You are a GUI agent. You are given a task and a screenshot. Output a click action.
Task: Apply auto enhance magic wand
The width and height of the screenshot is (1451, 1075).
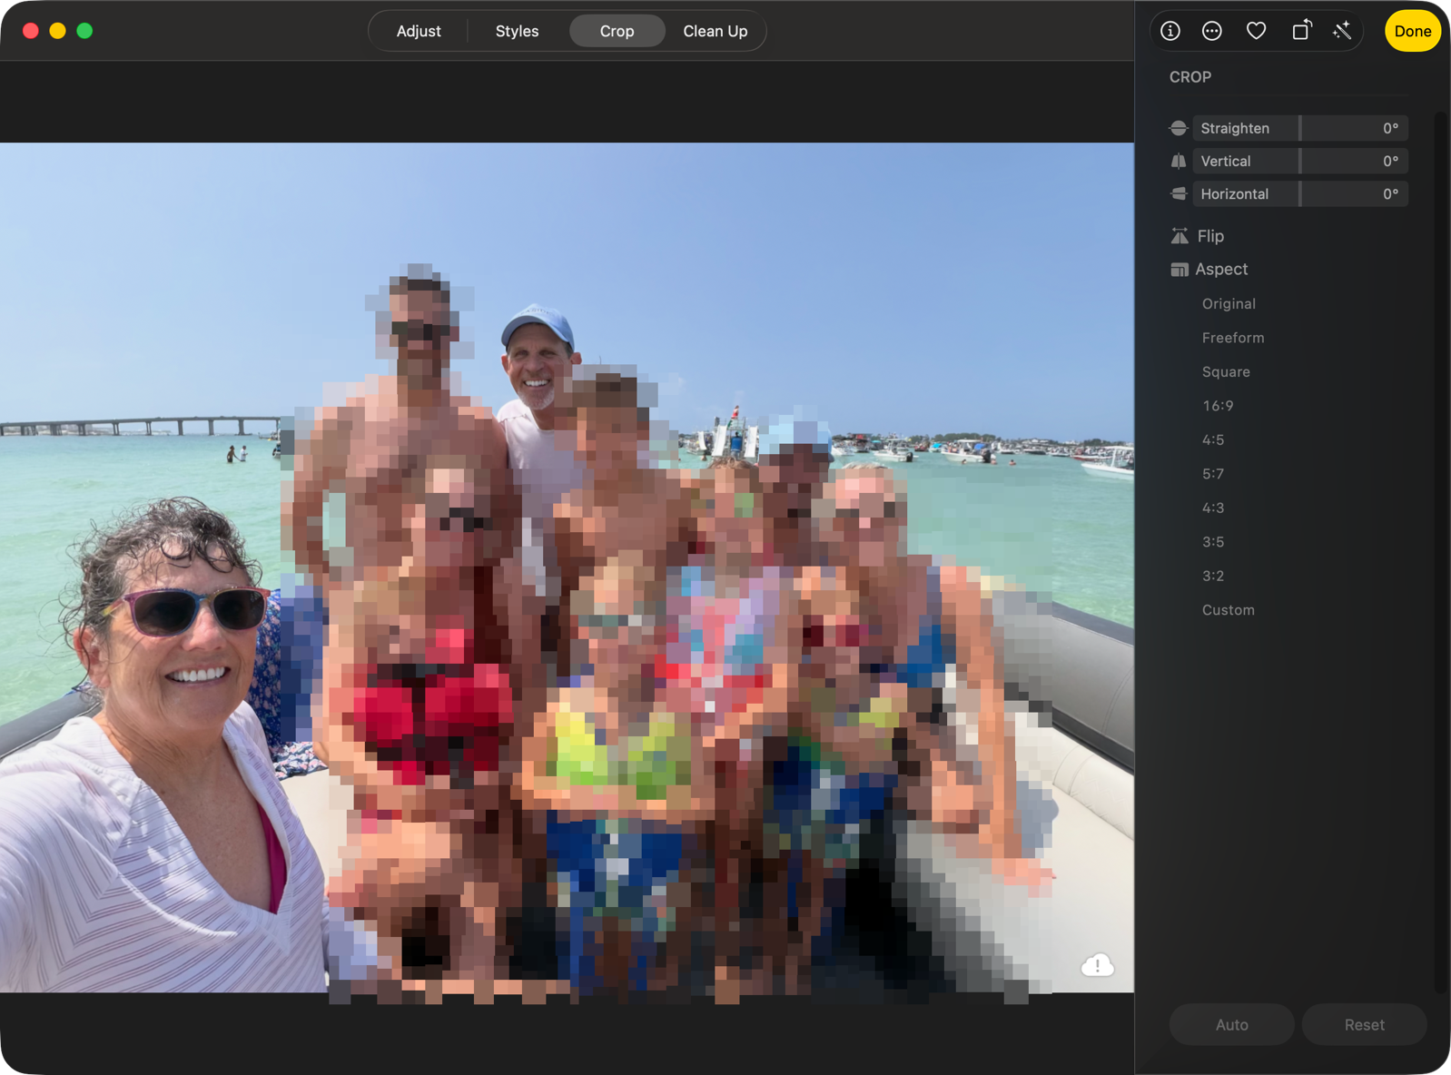[x=1342, y=31]
